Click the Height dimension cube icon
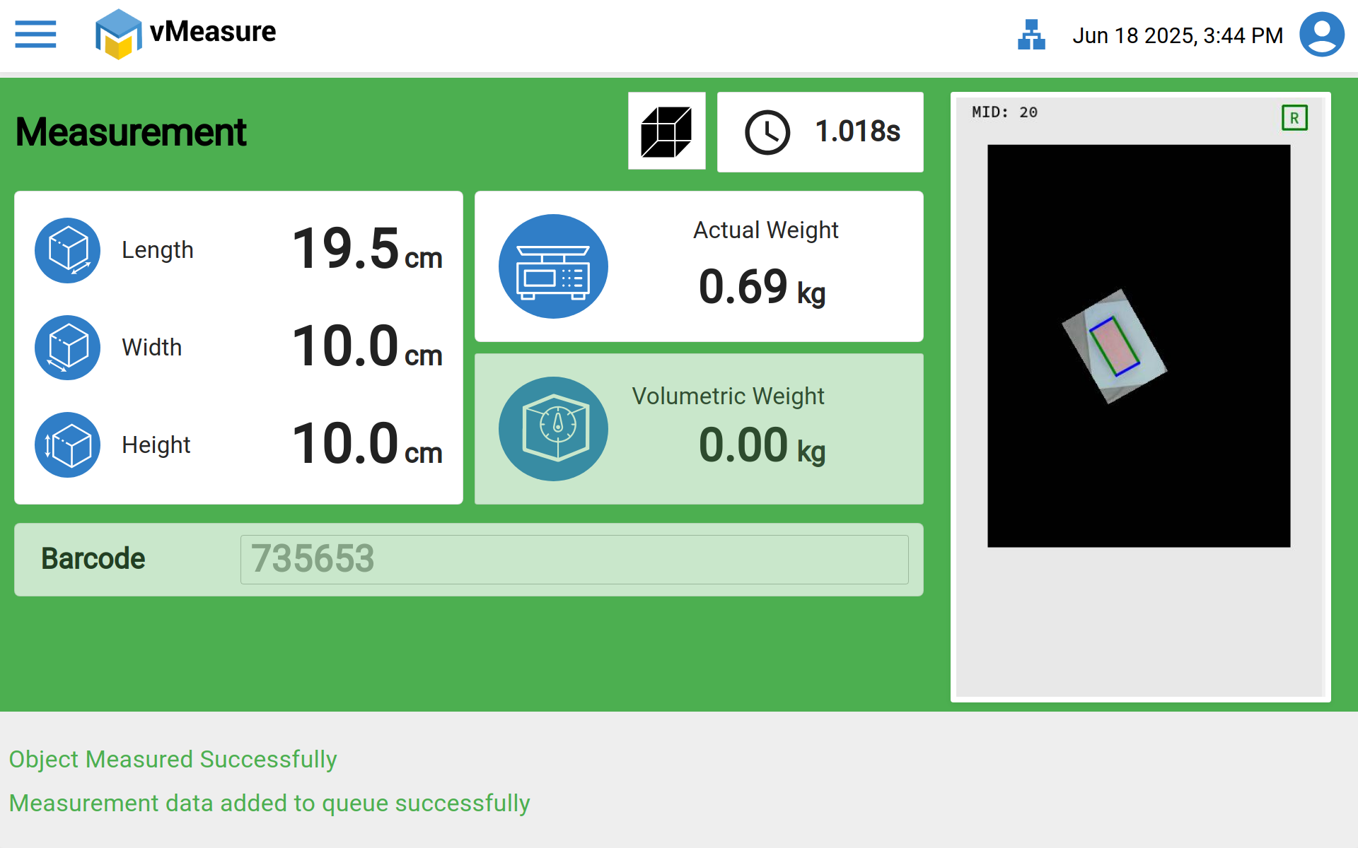This screenshot has height=848, width=1358. tap(68, 445)
